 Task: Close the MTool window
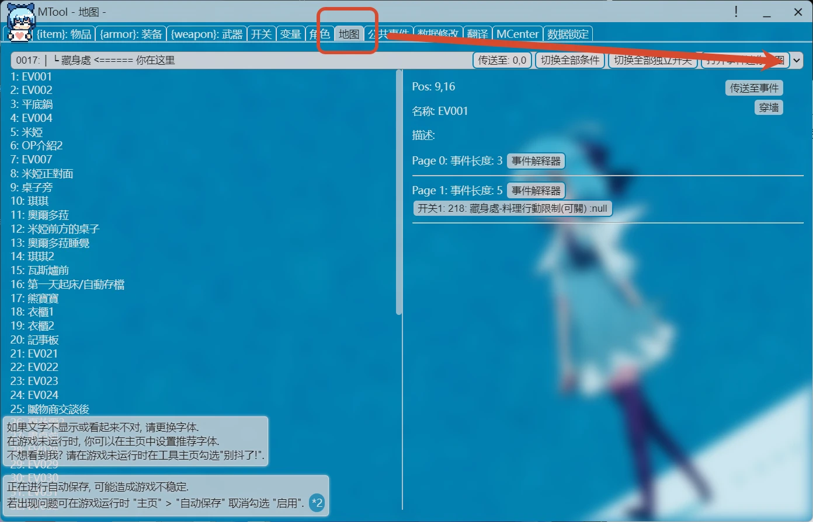798,12
